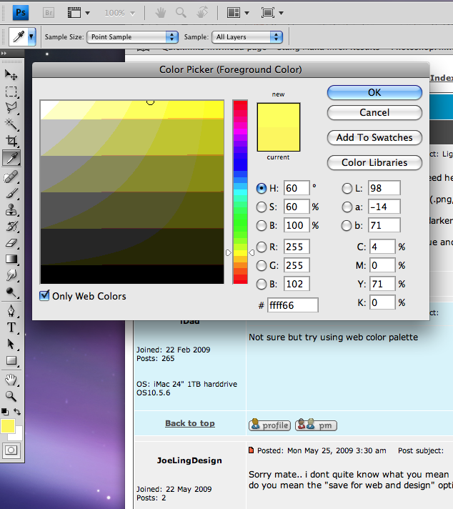Open Color Libraries
Image resolution: width=453 pixels, height=509 pixels.
coord(374,162)
